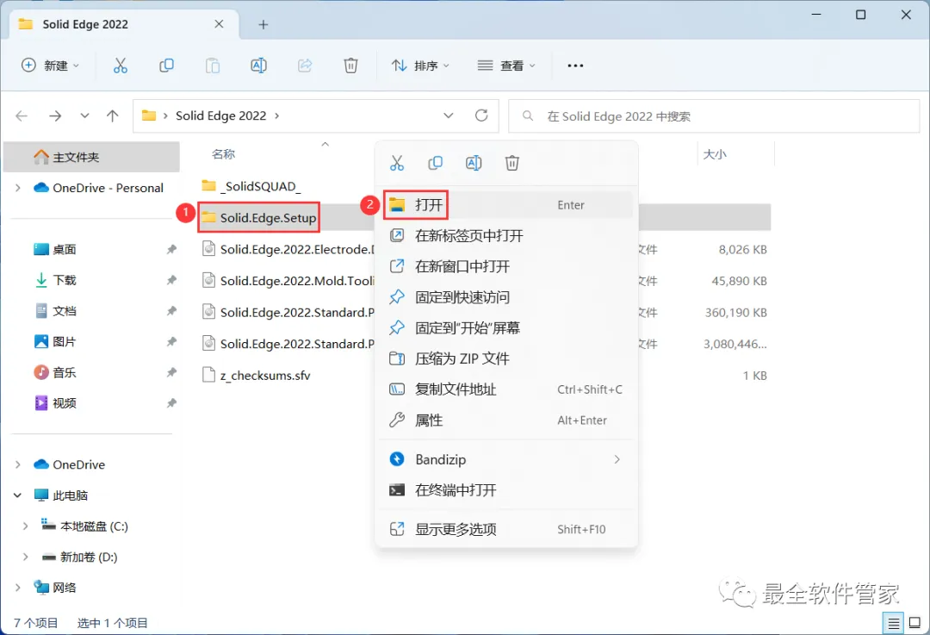
Task: Refresh the Solid Edge 2022 folder
Action: [x=481, y=115]
